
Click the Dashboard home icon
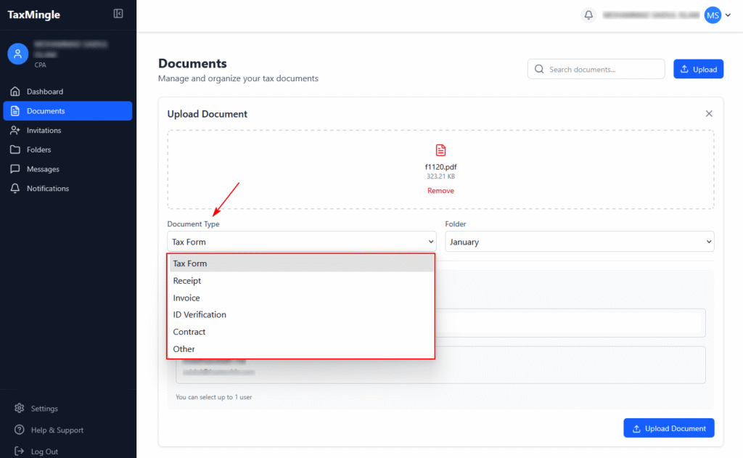point(15,91)
